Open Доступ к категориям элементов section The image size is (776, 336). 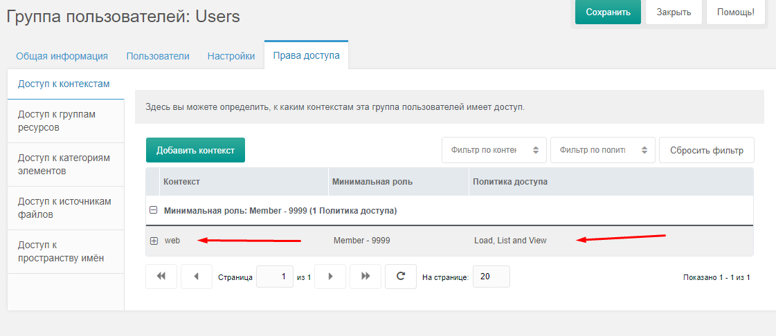(66, 165)
